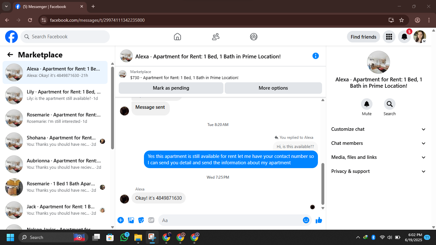
Task: Select the Messenger | Facebook browser tab
Action: pyautogui.click(x=49, y=6)
